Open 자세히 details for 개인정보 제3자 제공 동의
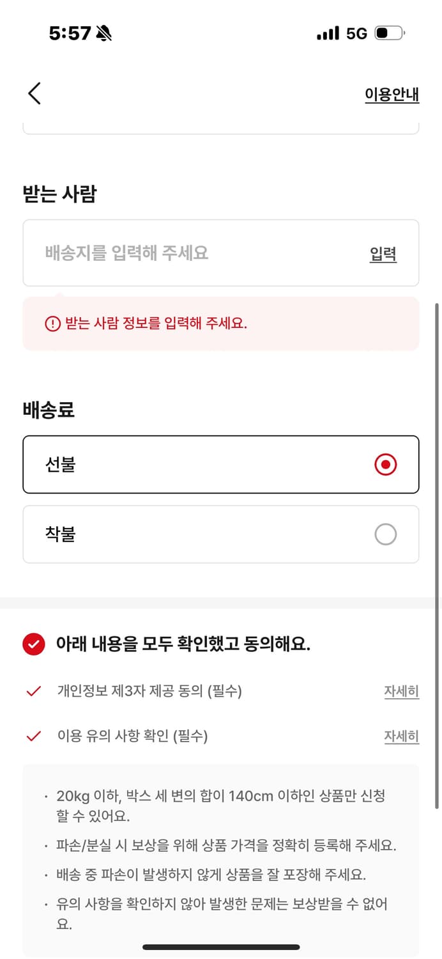Screen dimensions: 442x959 click(402, 691)
